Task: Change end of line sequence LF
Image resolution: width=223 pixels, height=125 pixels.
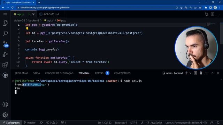Action: (x=142, y=123)
